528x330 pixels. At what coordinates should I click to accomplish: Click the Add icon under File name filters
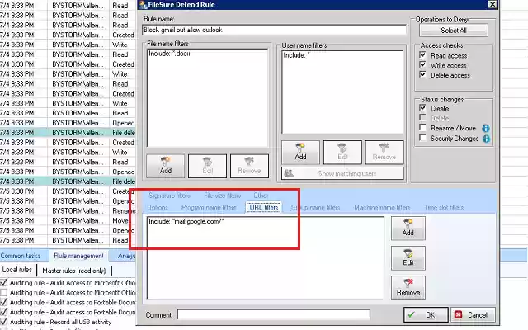(165, 166)
